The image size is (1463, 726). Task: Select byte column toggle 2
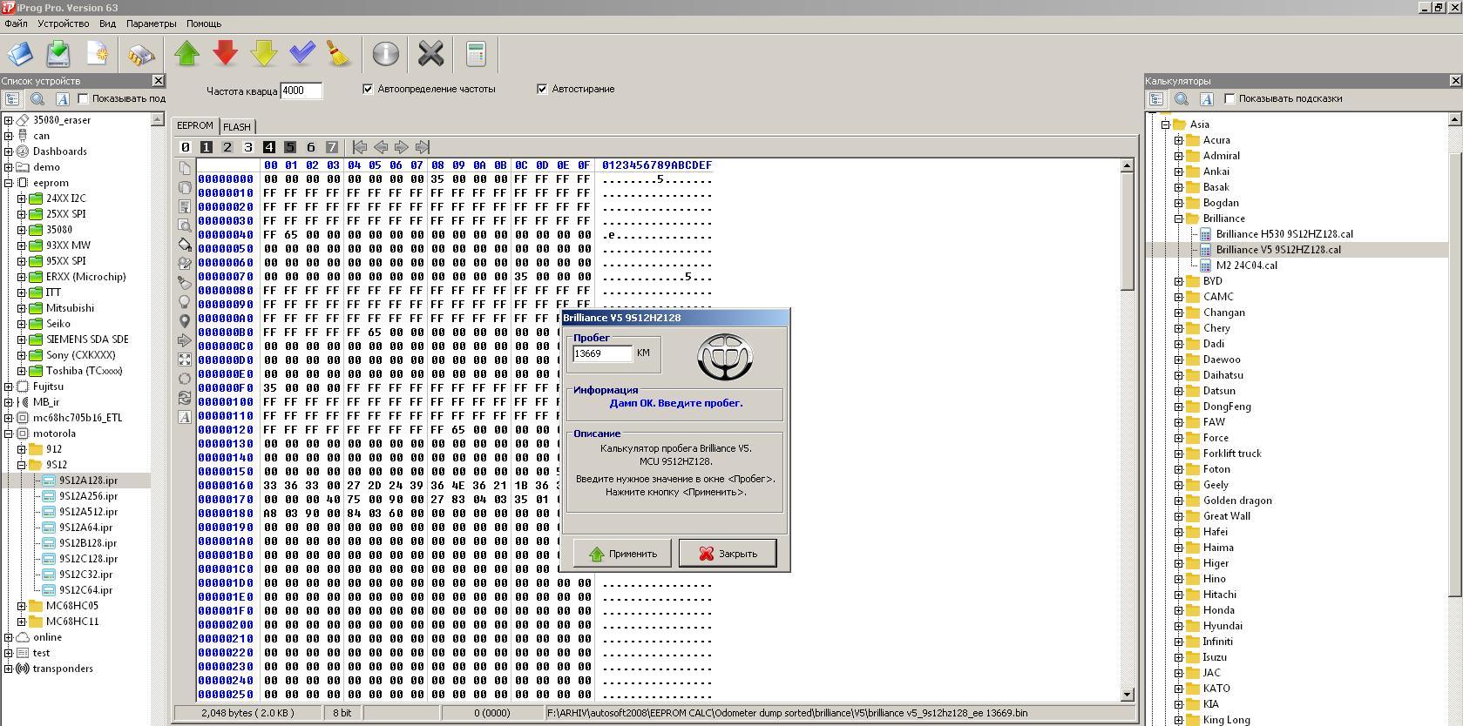(227, 147)
